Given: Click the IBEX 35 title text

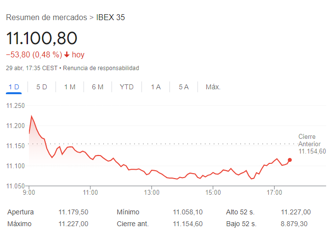Looking at the screenshot, I should coord(111,17).
